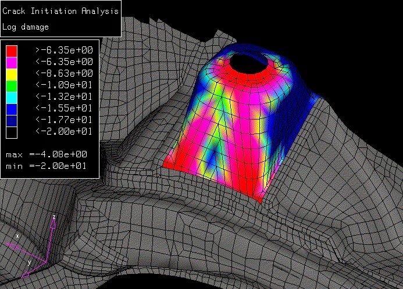The height and width of the screenshot is (289, 403).
Task: Click the y-axis arrow of the triad
Action: [x=33, y=269]
